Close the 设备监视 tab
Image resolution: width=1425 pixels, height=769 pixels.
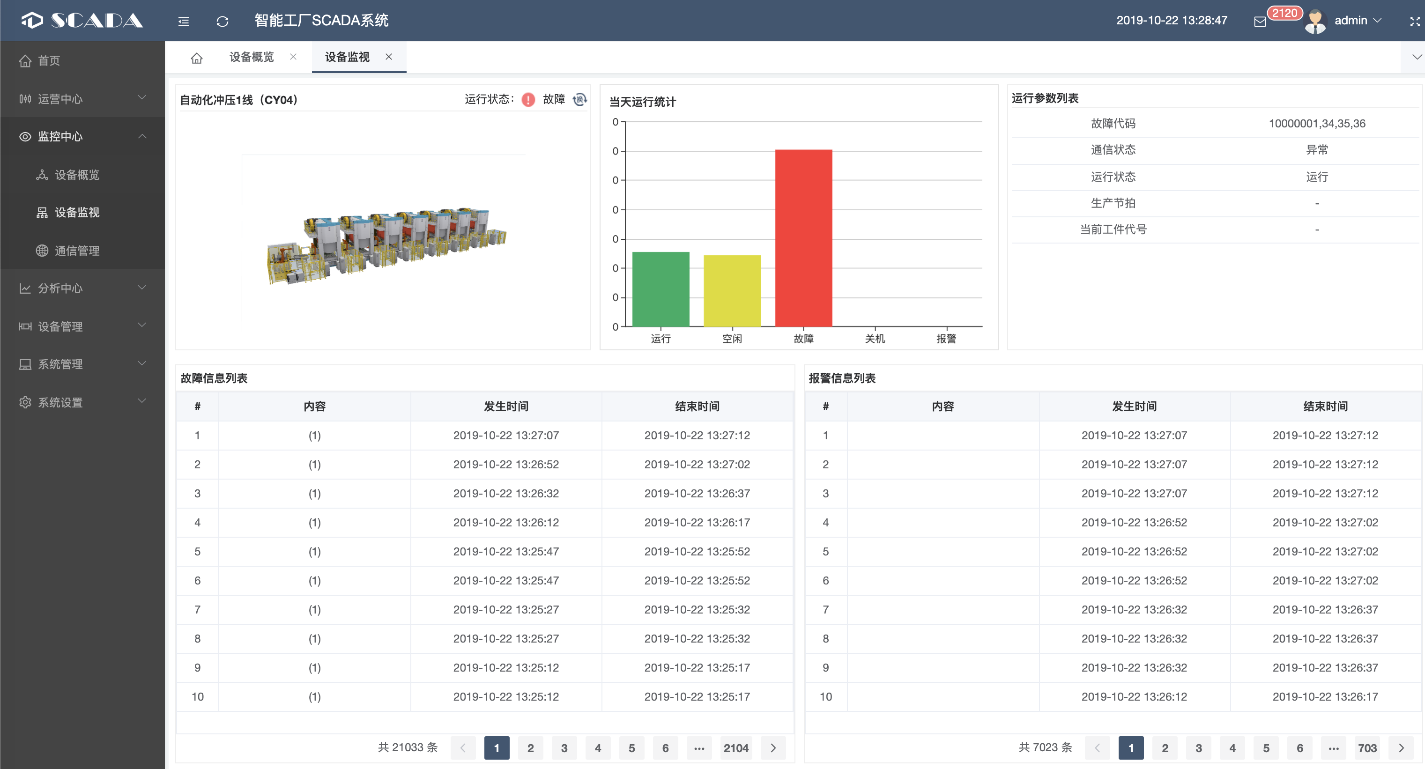tap(389, 57)
